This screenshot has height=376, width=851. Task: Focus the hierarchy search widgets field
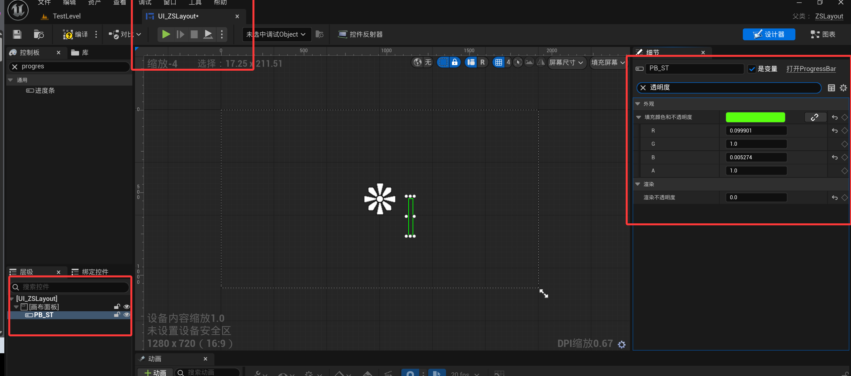click(70, 287)
